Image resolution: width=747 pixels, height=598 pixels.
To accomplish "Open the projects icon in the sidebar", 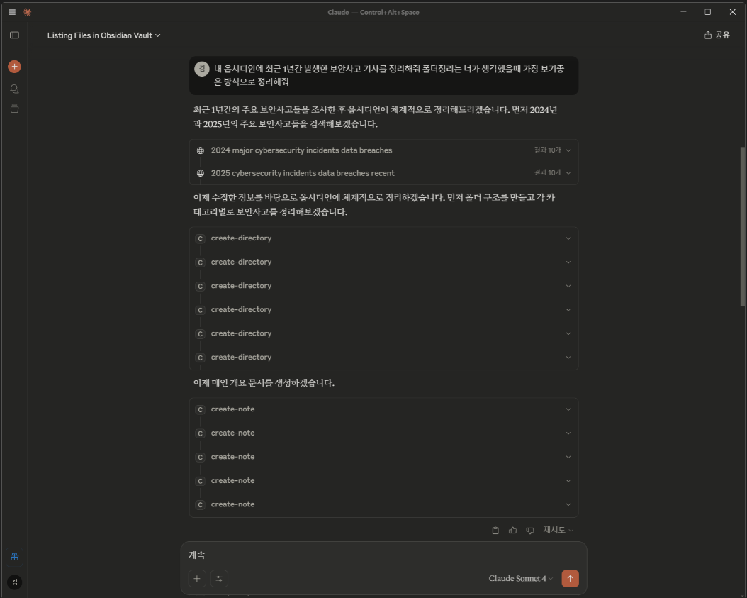I will coord(14,109).
